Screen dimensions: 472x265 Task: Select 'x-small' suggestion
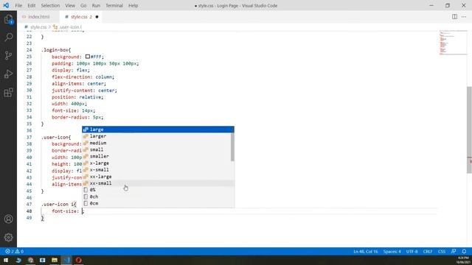[x=156, y=170]
